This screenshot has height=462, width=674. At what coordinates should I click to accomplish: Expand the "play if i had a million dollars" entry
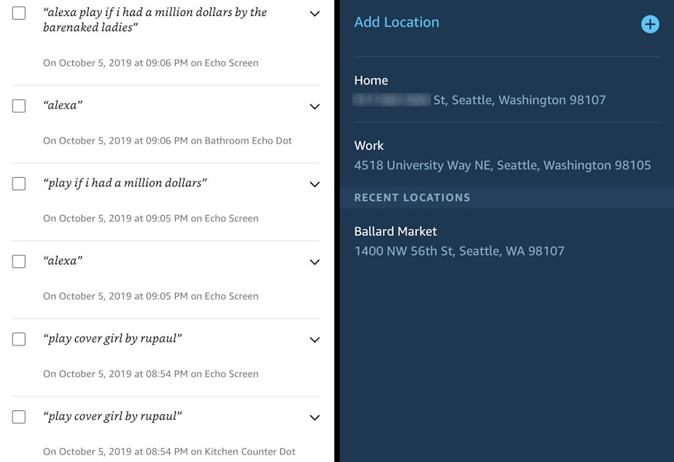click(314, 184)
